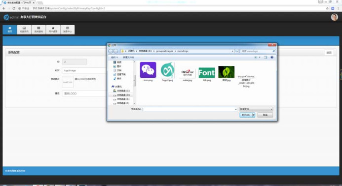
Task: Switch to the 首页 home tab
Action: [10, 30]
